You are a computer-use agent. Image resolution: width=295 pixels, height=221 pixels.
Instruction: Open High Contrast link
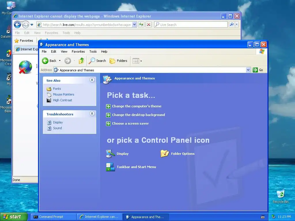[x=63, y=100]
